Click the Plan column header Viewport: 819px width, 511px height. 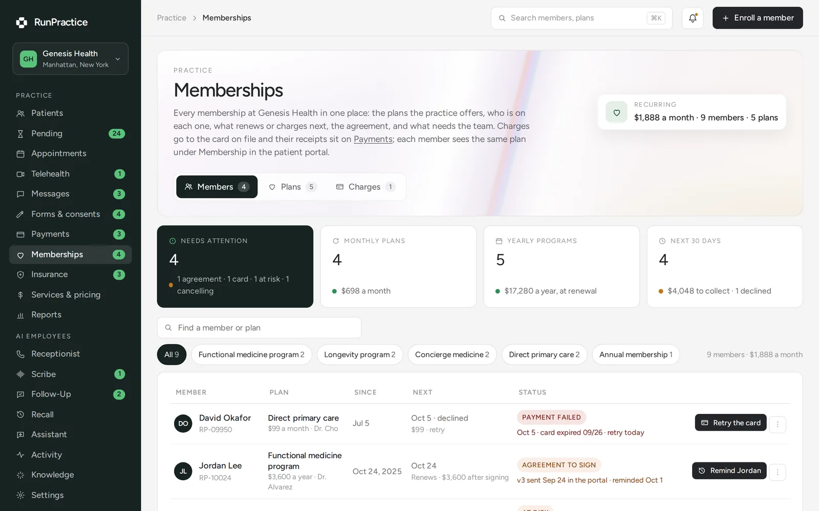point(279,392)
